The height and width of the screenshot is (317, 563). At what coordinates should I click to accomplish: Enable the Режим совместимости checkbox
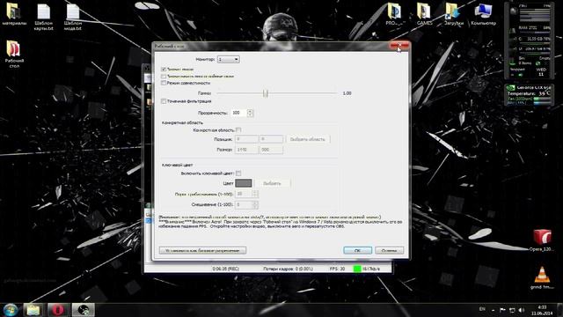click(x=164, y=83)
